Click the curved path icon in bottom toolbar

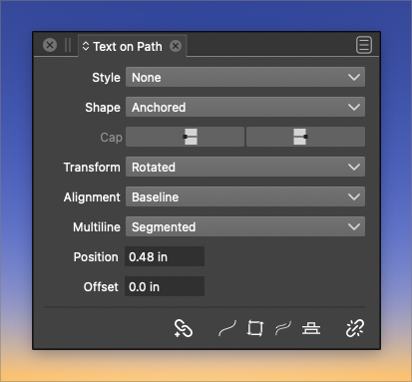tap(227, 328)
